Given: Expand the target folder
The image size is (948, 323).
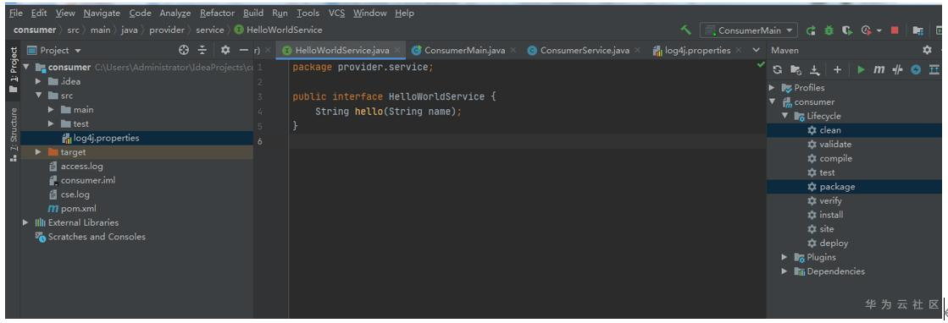Looking at the screenshot, I should [x=39, y=152].
